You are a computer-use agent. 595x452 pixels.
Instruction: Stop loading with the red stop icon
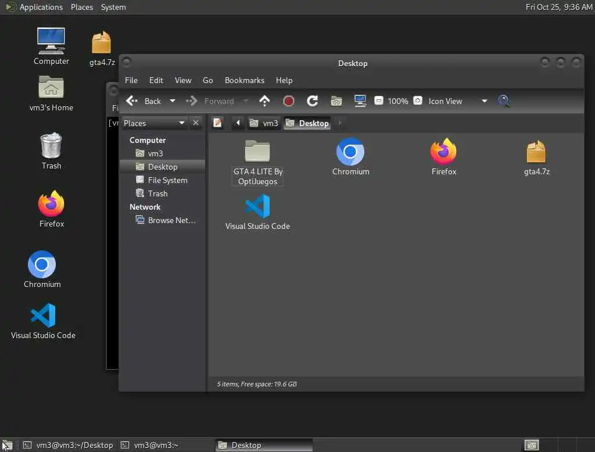coord(288,101)
